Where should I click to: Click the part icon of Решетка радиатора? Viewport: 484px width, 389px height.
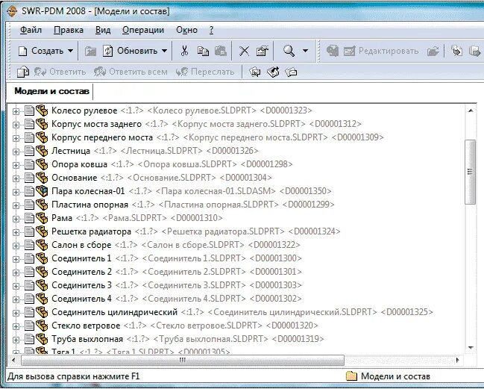point(42,231)
